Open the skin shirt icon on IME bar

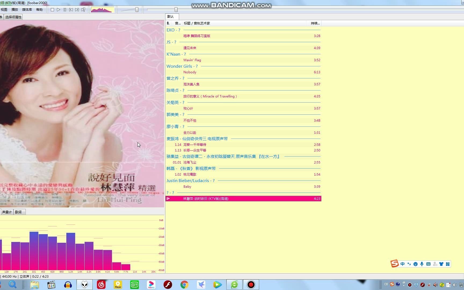[x=441, y=264]
